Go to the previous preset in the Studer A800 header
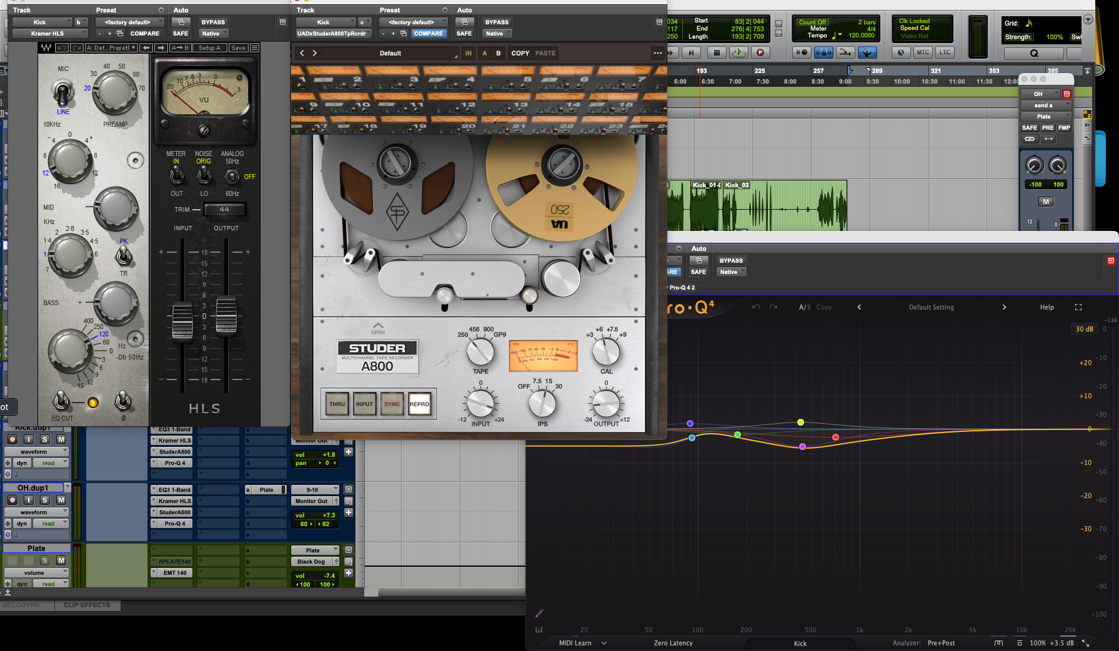Viewport: 1119px width, 651px height. coord(302,53)
